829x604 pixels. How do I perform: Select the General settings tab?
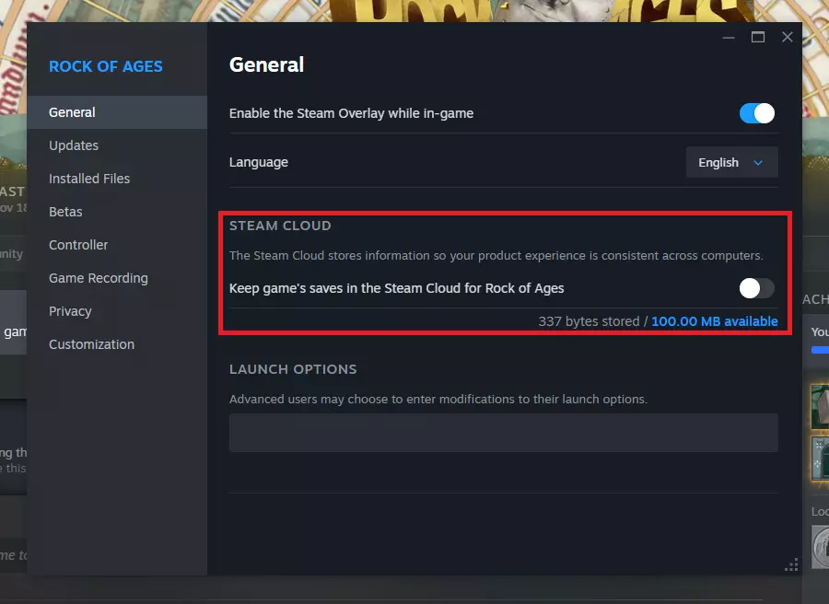point(72,112)
